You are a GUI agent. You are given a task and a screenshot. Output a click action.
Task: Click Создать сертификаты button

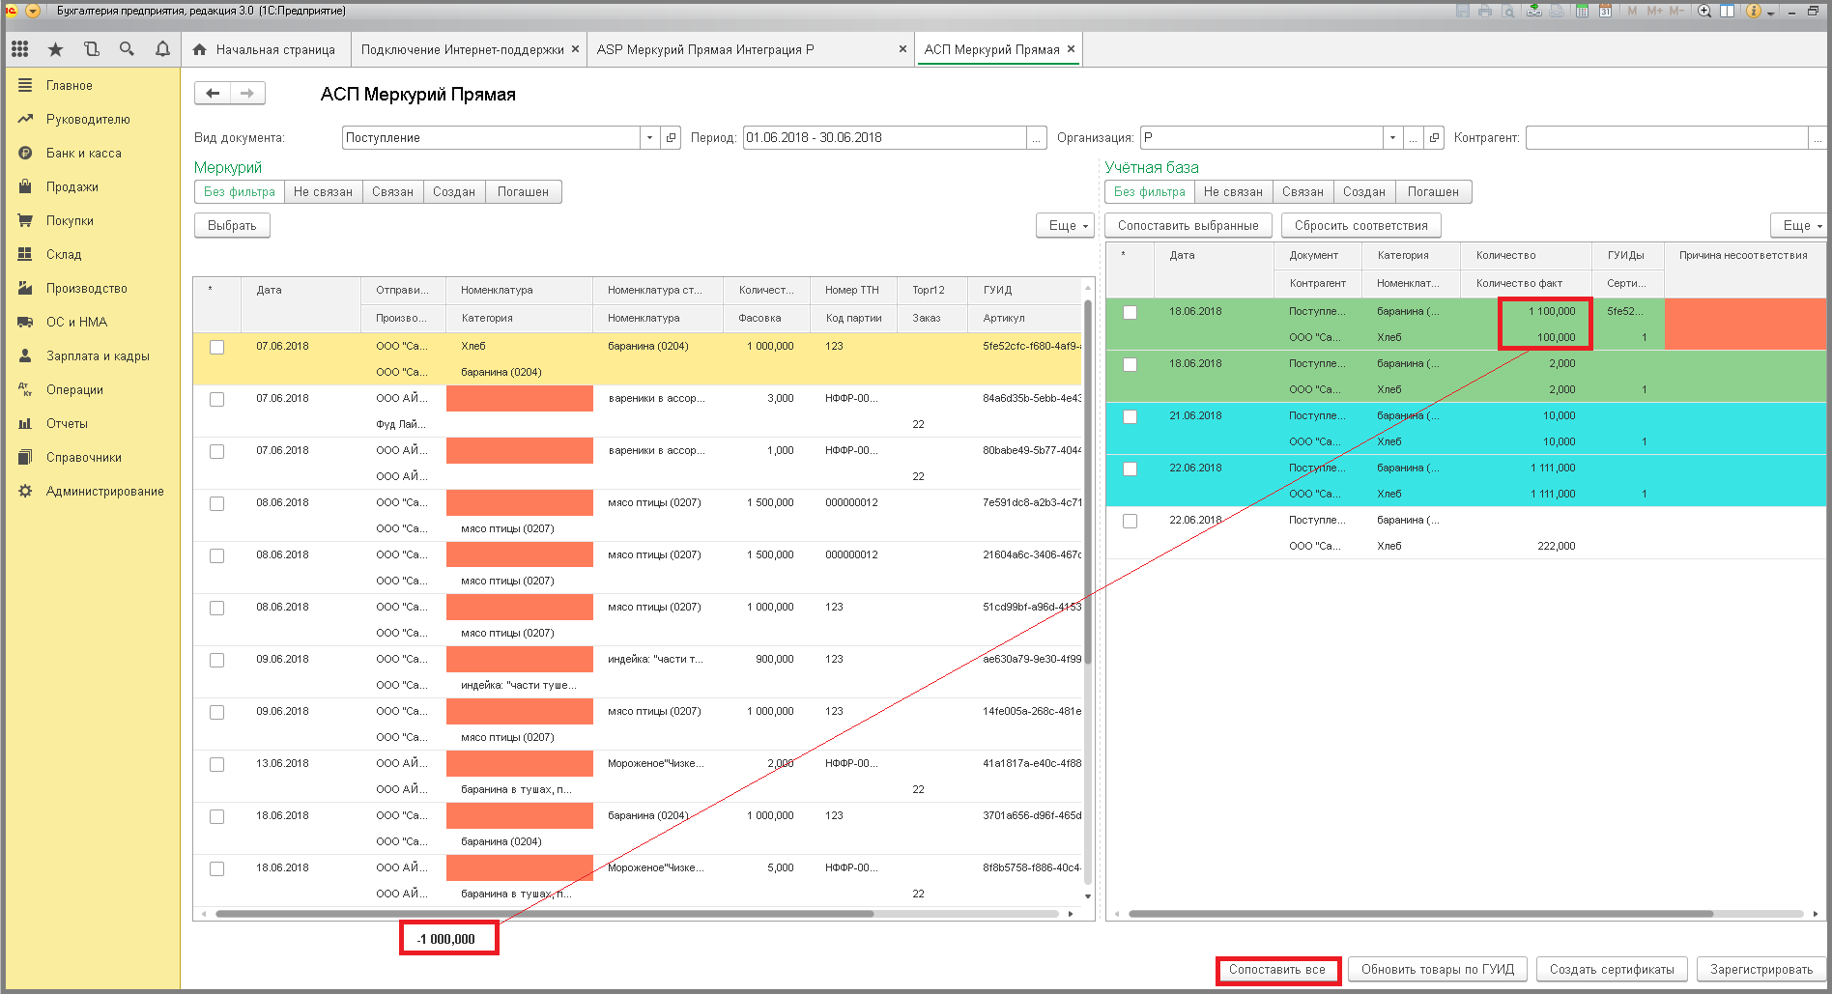[1612, 970]
